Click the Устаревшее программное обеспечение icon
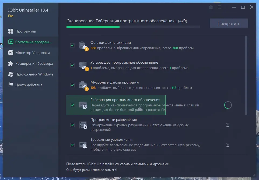Screen dimensions: 259x180 point(83,65)
